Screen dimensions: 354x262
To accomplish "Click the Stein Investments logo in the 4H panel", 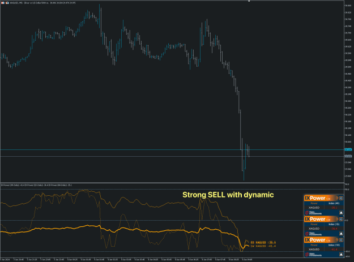I will pyautogui.click(x=313, y=213).
